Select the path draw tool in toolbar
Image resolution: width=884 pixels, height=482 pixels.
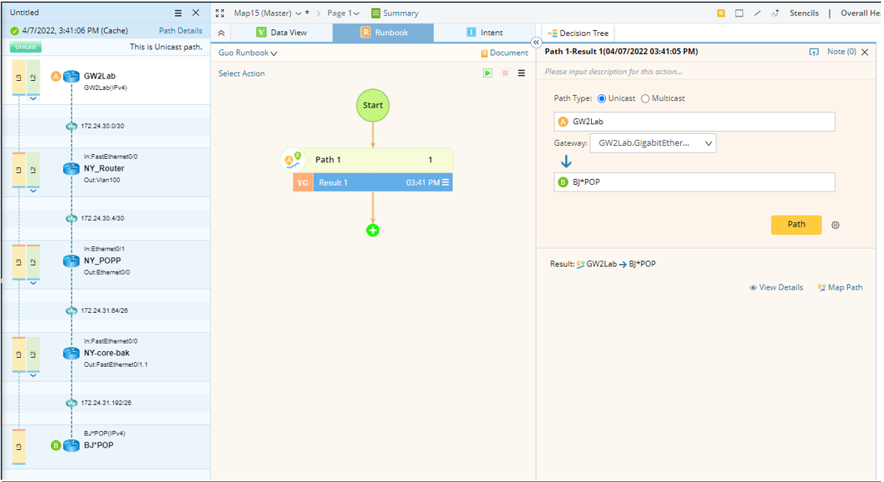point(775,13)
